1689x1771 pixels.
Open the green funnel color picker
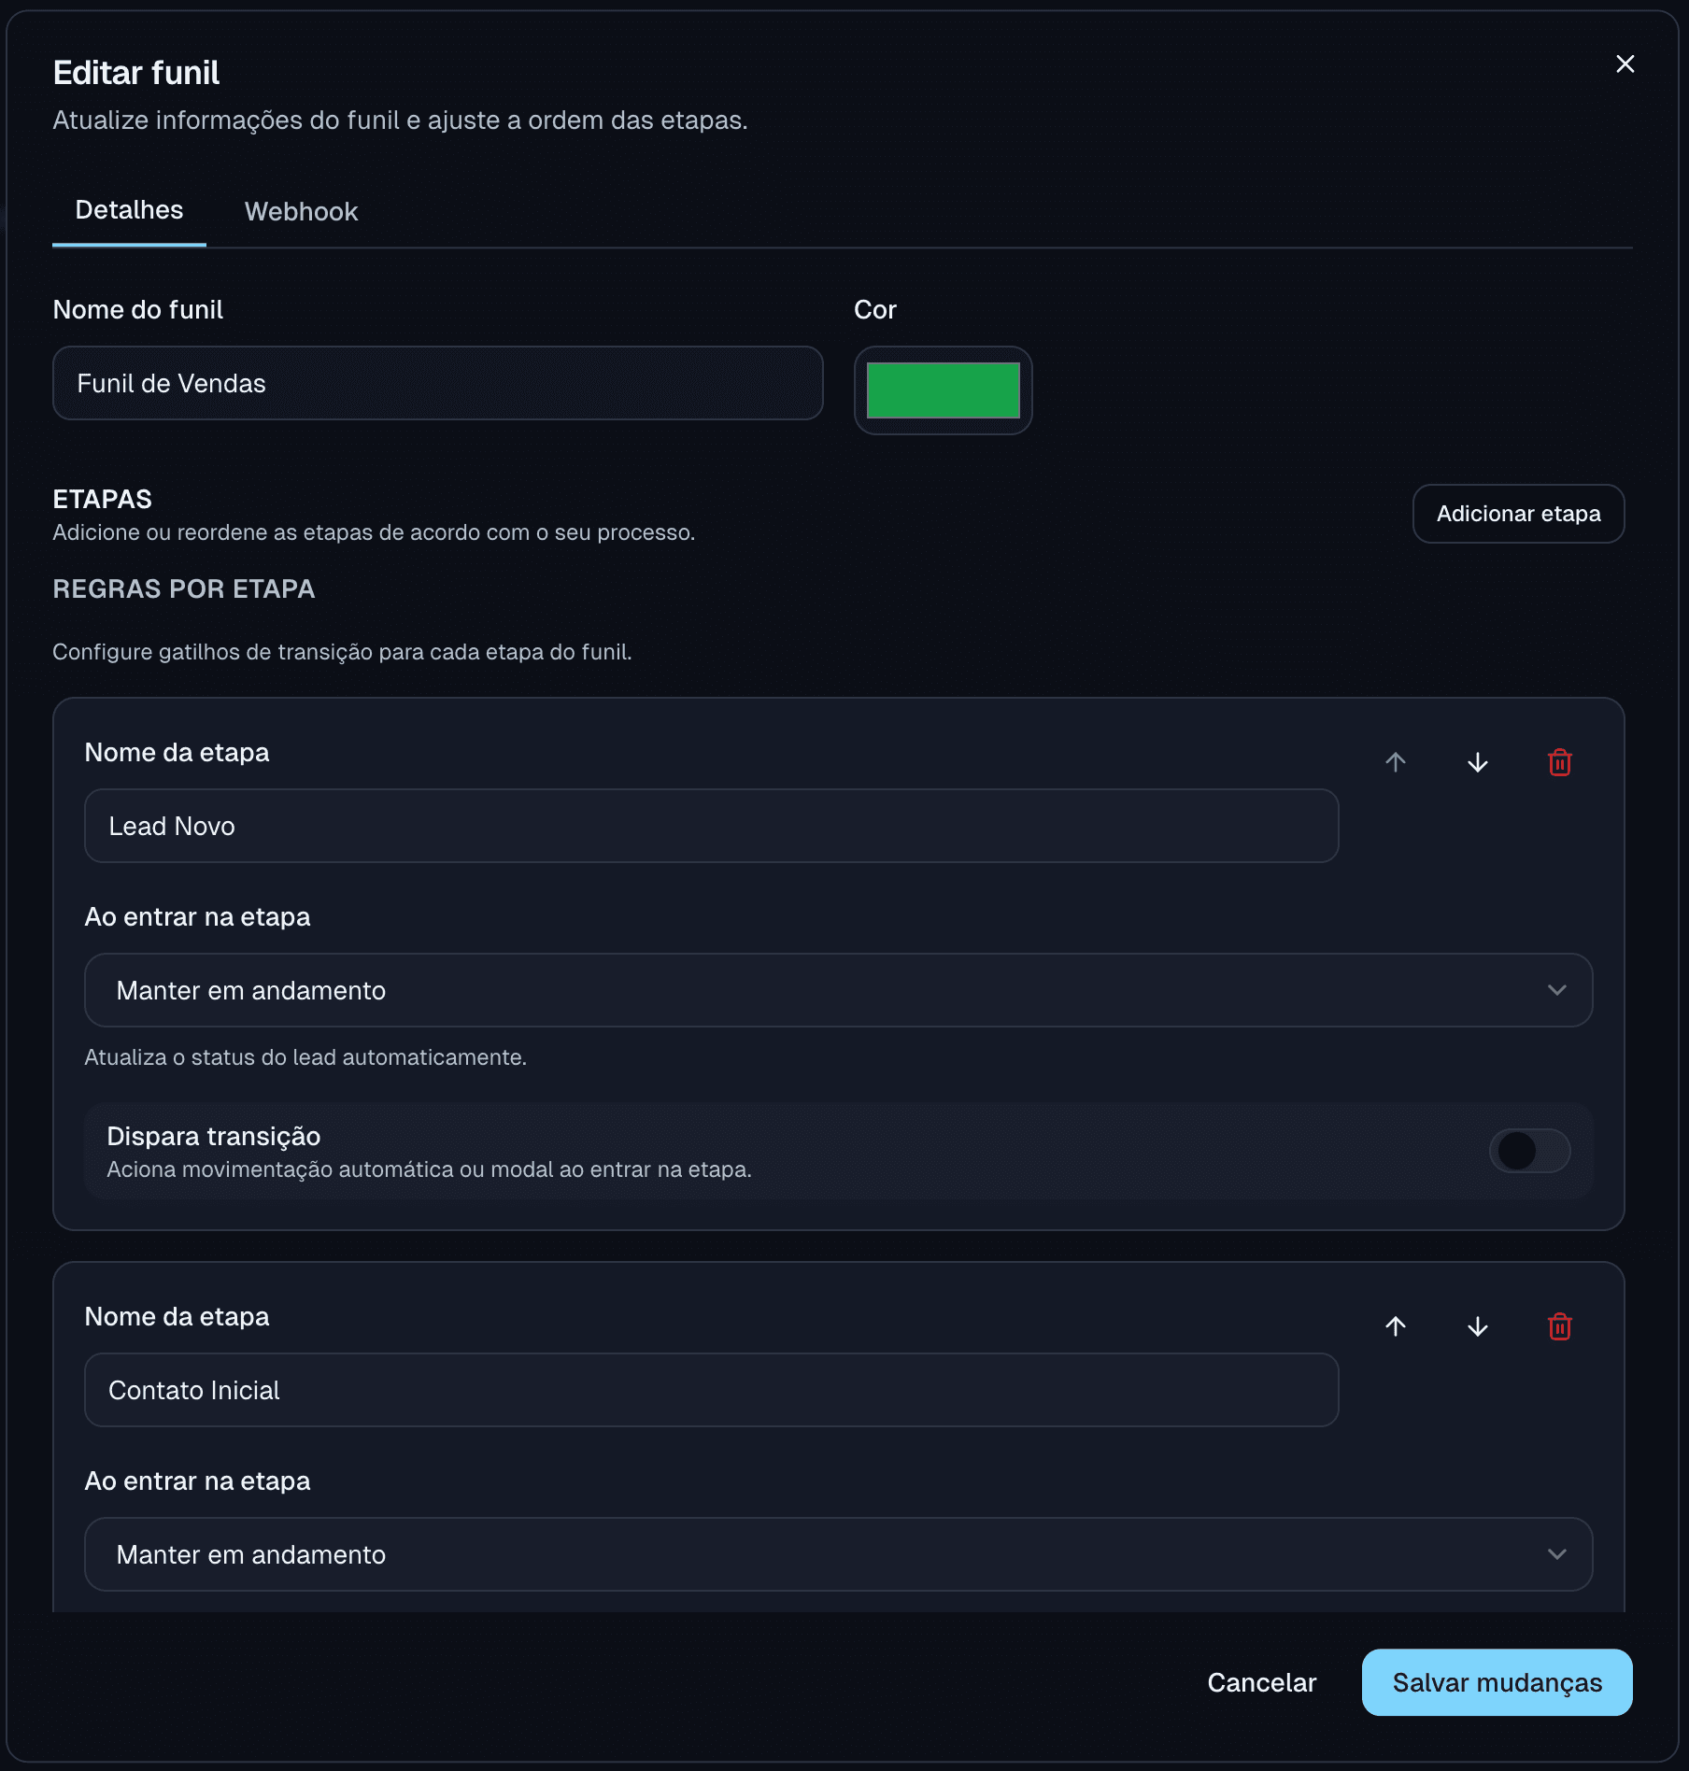943,390
